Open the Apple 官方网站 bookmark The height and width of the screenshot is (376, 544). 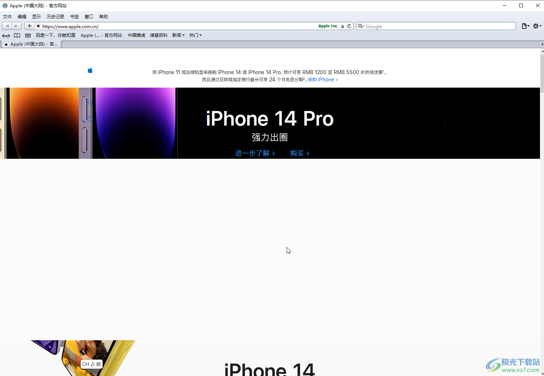tap(101, 35)
